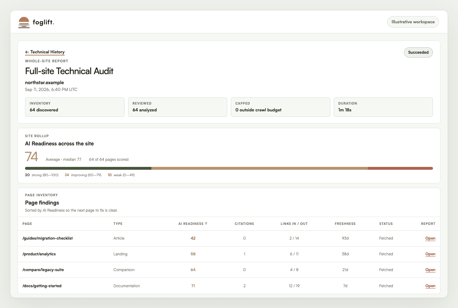Open report for /compare/legacy-suite
The height and width of the screenshot is (308, 458).
430,270
